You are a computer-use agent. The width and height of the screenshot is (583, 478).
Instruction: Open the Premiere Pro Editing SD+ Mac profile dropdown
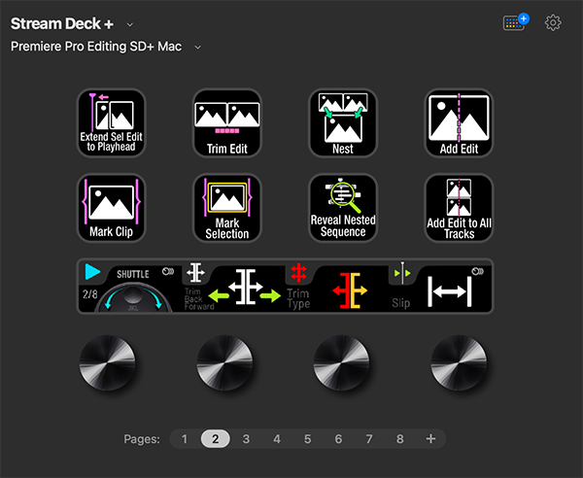[198, 48]
